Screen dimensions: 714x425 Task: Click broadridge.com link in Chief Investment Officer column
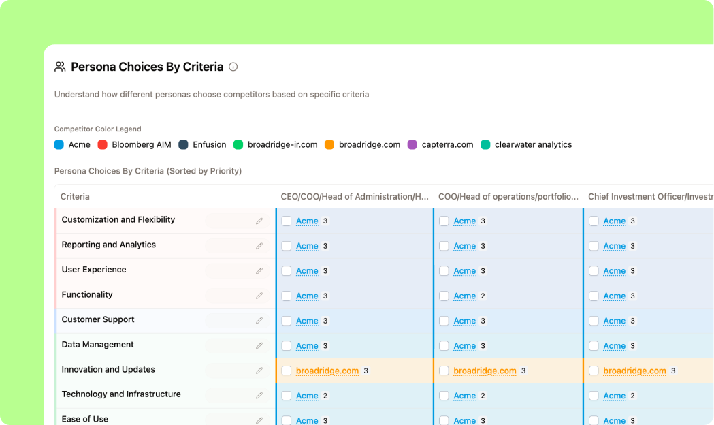coord(635,371)
